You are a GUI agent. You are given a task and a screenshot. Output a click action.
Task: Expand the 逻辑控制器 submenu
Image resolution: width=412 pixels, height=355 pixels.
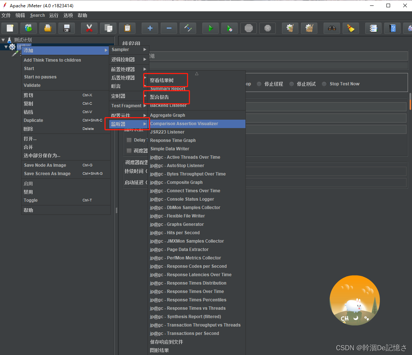[129, 59]
